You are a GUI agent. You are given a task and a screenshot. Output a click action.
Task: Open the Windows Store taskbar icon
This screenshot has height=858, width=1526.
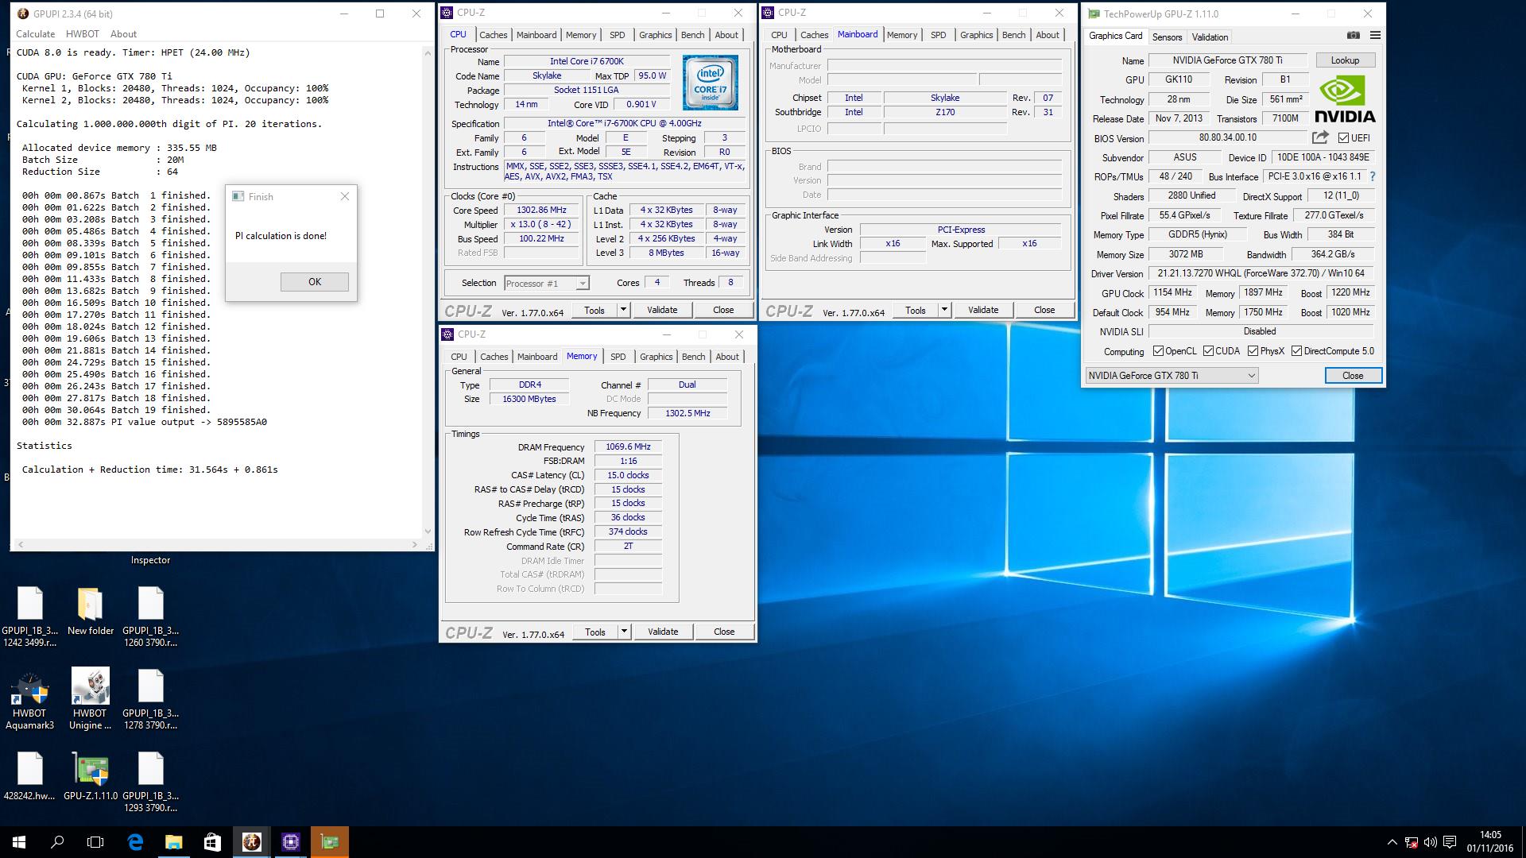[212, 842]
